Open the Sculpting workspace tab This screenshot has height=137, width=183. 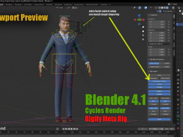[18, 5]
